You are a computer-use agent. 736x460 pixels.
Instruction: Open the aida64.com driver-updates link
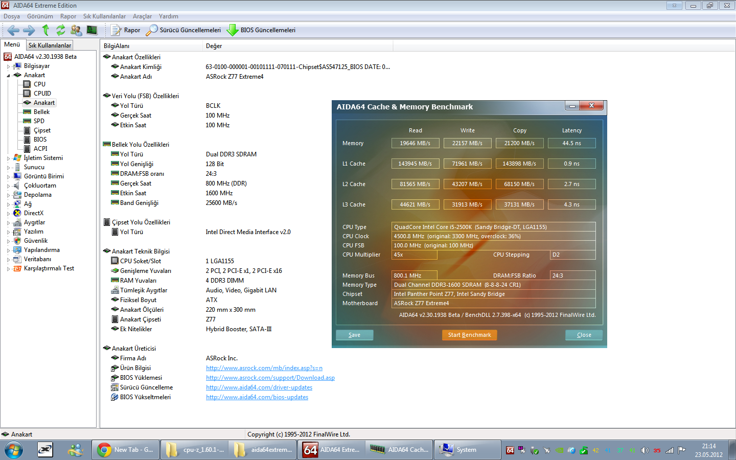click(259, 387)
